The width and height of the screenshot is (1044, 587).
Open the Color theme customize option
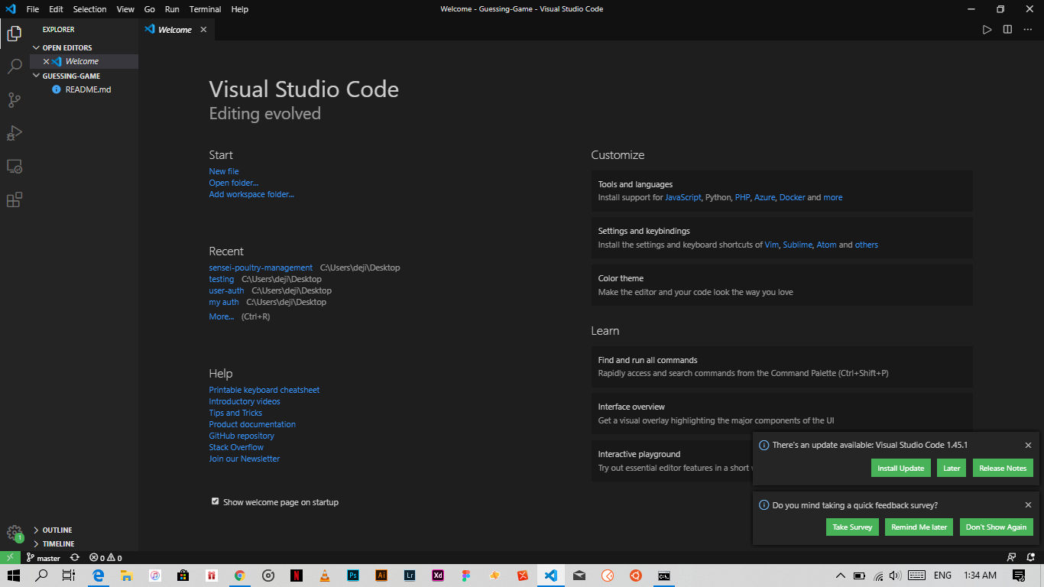pos(782,285)
